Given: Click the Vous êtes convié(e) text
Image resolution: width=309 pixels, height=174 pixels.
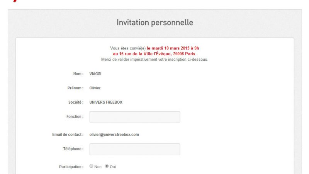Looking at the screenshot, I should pos(127,48).
